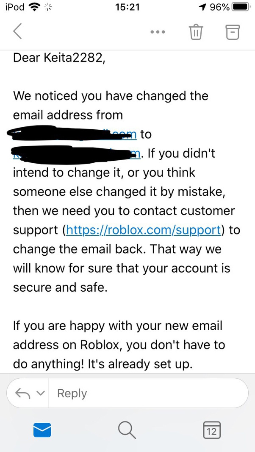Tap the first redacted email address link

[x=72, y=134]
